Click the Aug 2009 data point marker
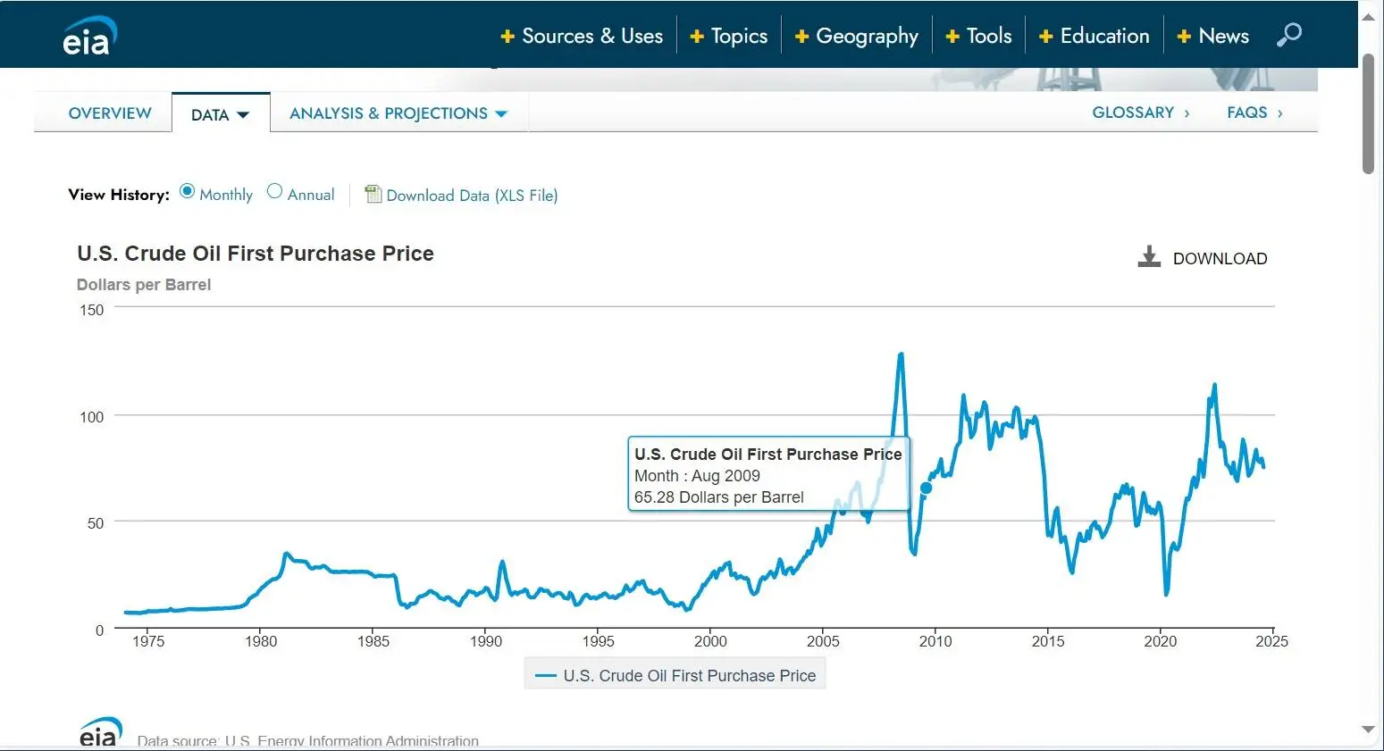This screenshot has width=1384, height=751. [926, 488]
